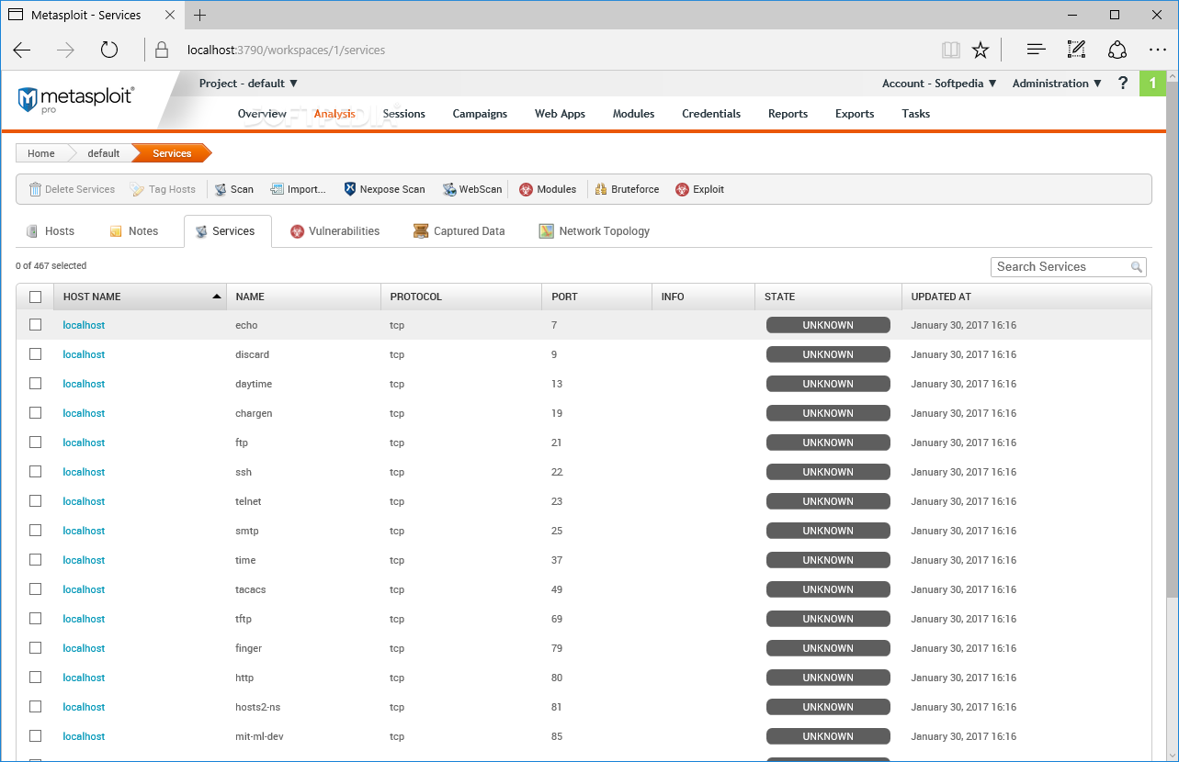Click the Search Services field
The width and height of the screenshot is (1179, 762).
(1069, 267)
